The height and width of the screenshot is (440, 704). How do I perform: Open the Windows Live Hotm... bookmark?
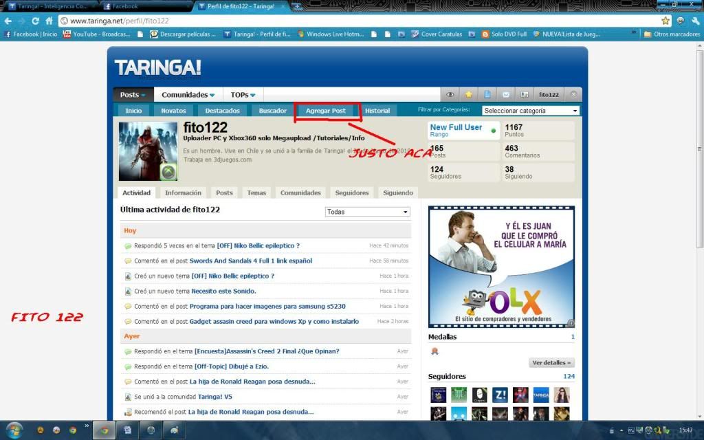[331, 34]
